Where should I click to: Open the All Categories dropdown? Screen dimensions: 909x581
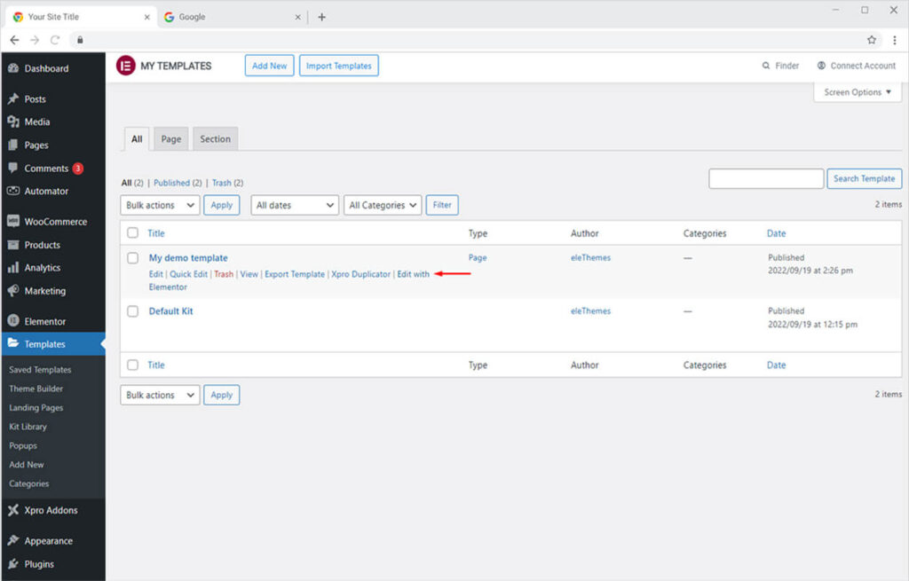[x=382, y=205]
